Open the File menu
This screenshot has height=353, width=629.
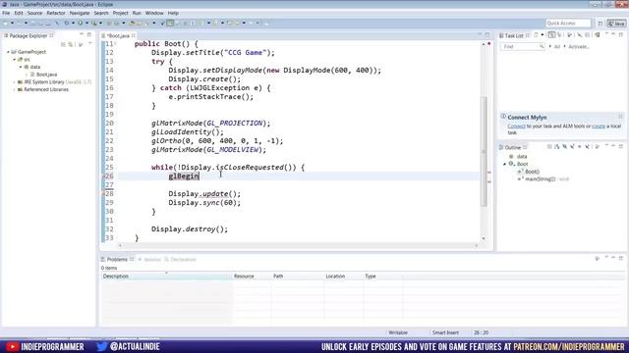coord(6,13)
